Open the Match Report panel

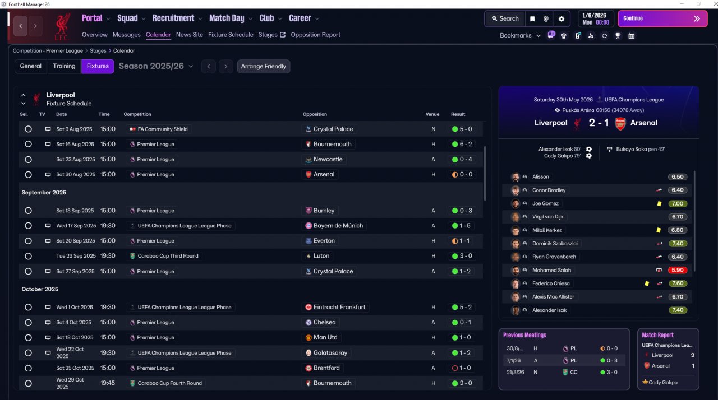[x=668, y=359]
